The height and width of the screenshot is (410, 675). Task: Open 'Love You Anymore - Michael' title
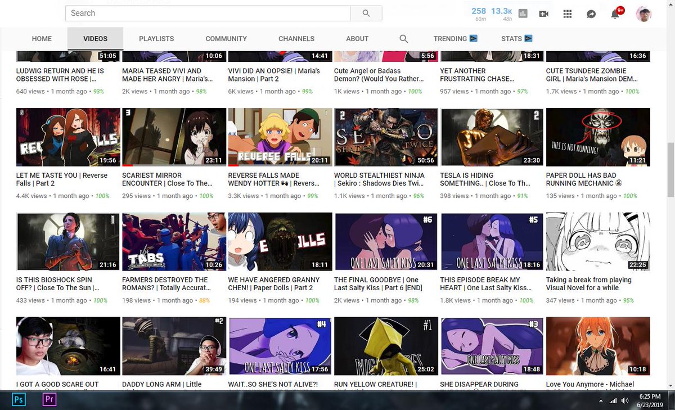590,385
